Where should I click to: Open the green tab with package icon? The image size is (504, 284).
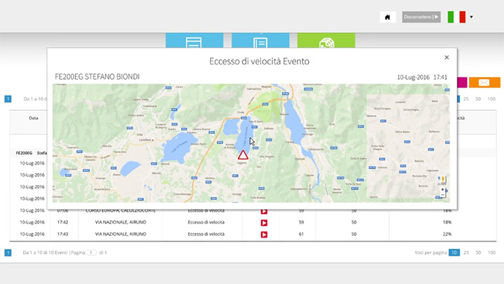[x=325, y=42]
